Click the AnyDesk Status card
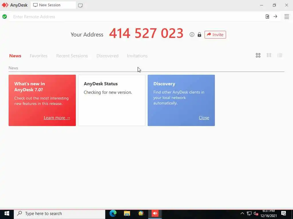Image resolution: width=293 pixels, height=219 pixels. click(x=112, y=100)
